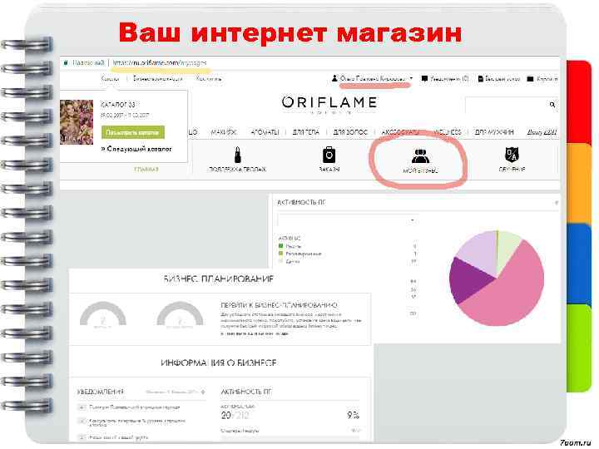
Task: Open the Для тела menu
Action: (x=305, y=132)
